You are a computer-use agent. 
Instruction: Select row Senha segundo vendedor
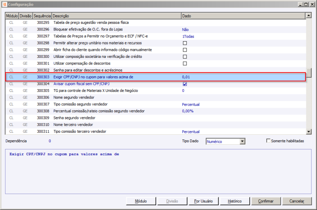coord(155,118)
